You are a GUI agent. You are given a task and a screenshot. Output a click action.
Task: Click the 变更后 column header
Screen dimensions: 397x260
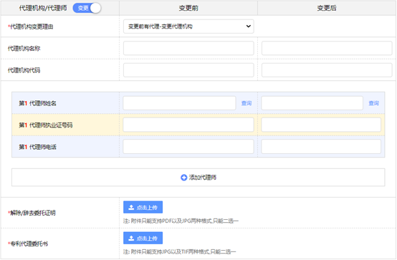(x=327, y=8)
